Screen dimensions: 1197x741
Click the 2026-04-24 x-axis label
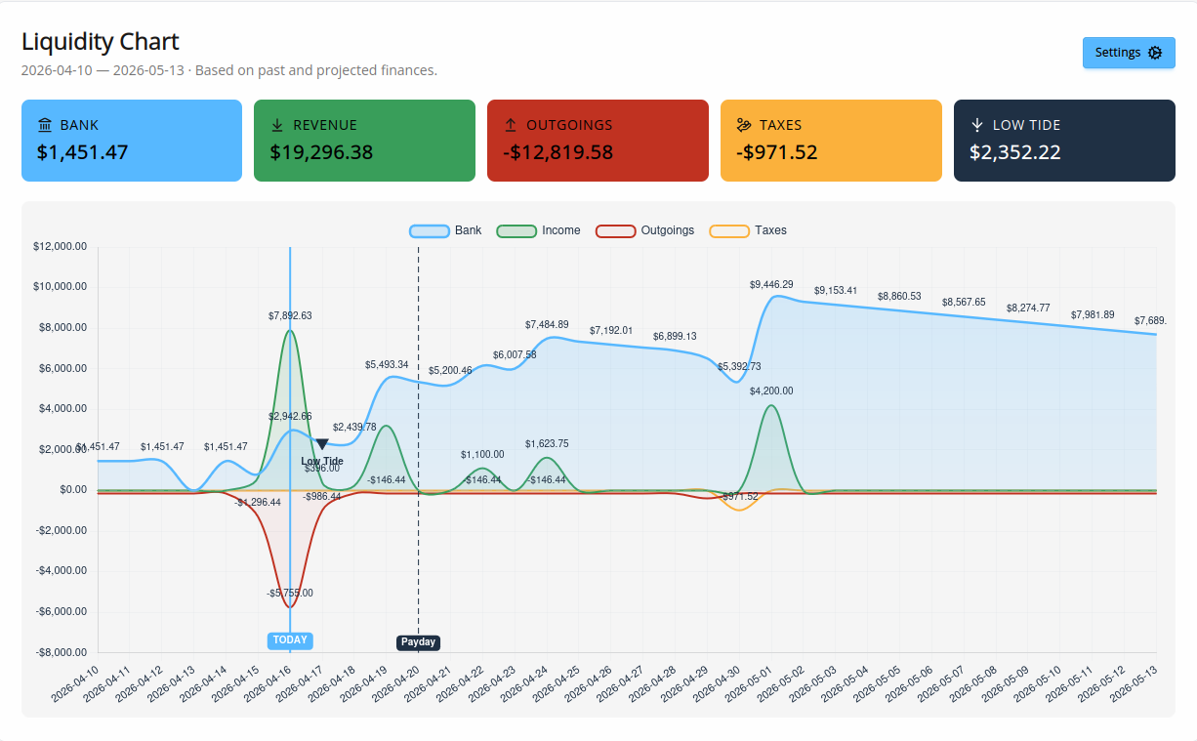(524, 682)
